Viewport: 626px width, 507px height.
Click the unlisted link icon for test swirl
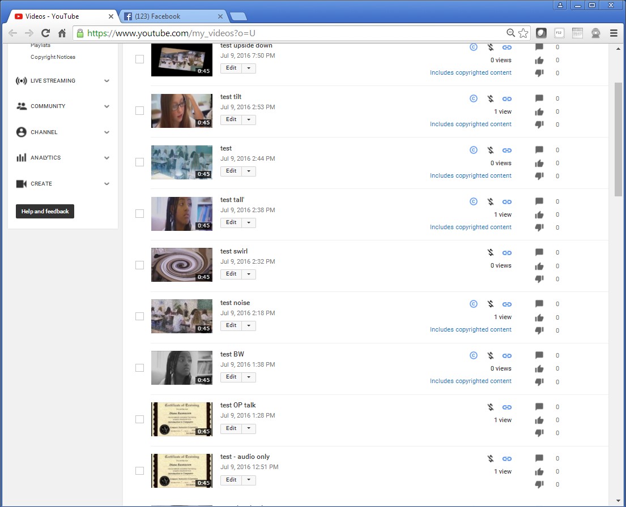(507, 253)
